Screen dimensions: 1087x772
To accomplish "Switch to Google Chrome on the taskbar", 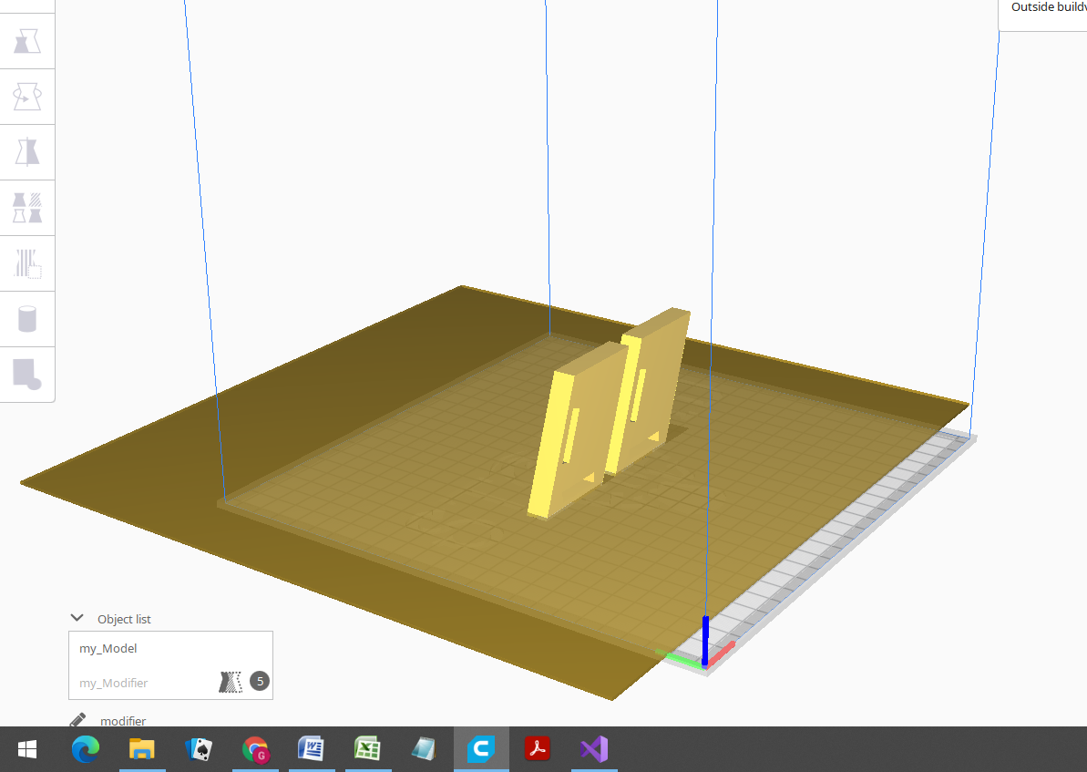I will [x=255, y=749].
